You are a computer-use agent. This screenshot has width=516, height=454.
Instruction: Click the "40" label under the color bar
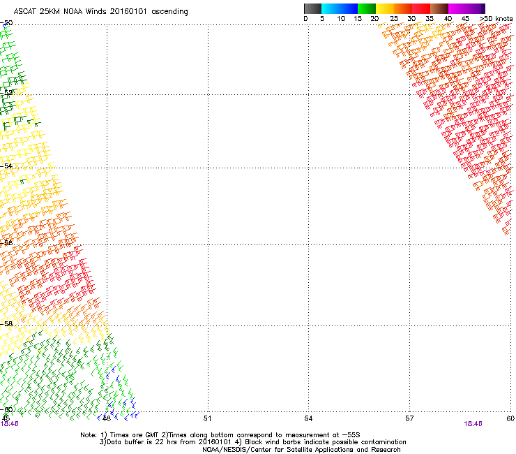pyautogui.click(x=448, y=19)
